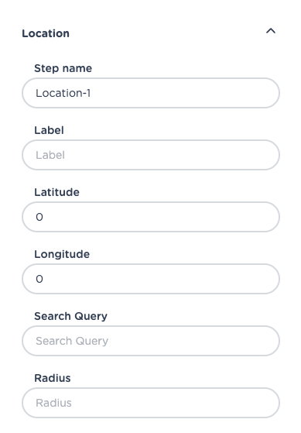Click the gray Radius placeholder text
301x433 pixels.
53,403
